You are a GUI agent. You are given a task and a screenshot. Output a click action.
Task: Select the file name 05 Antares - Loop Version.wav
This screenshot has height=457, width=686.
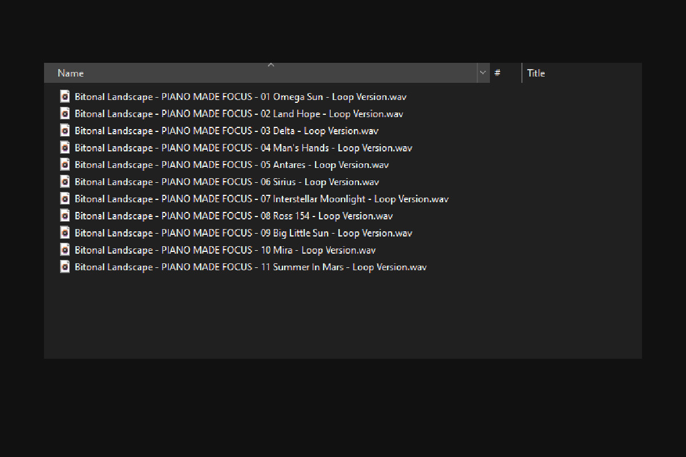(x=232, y=165)
